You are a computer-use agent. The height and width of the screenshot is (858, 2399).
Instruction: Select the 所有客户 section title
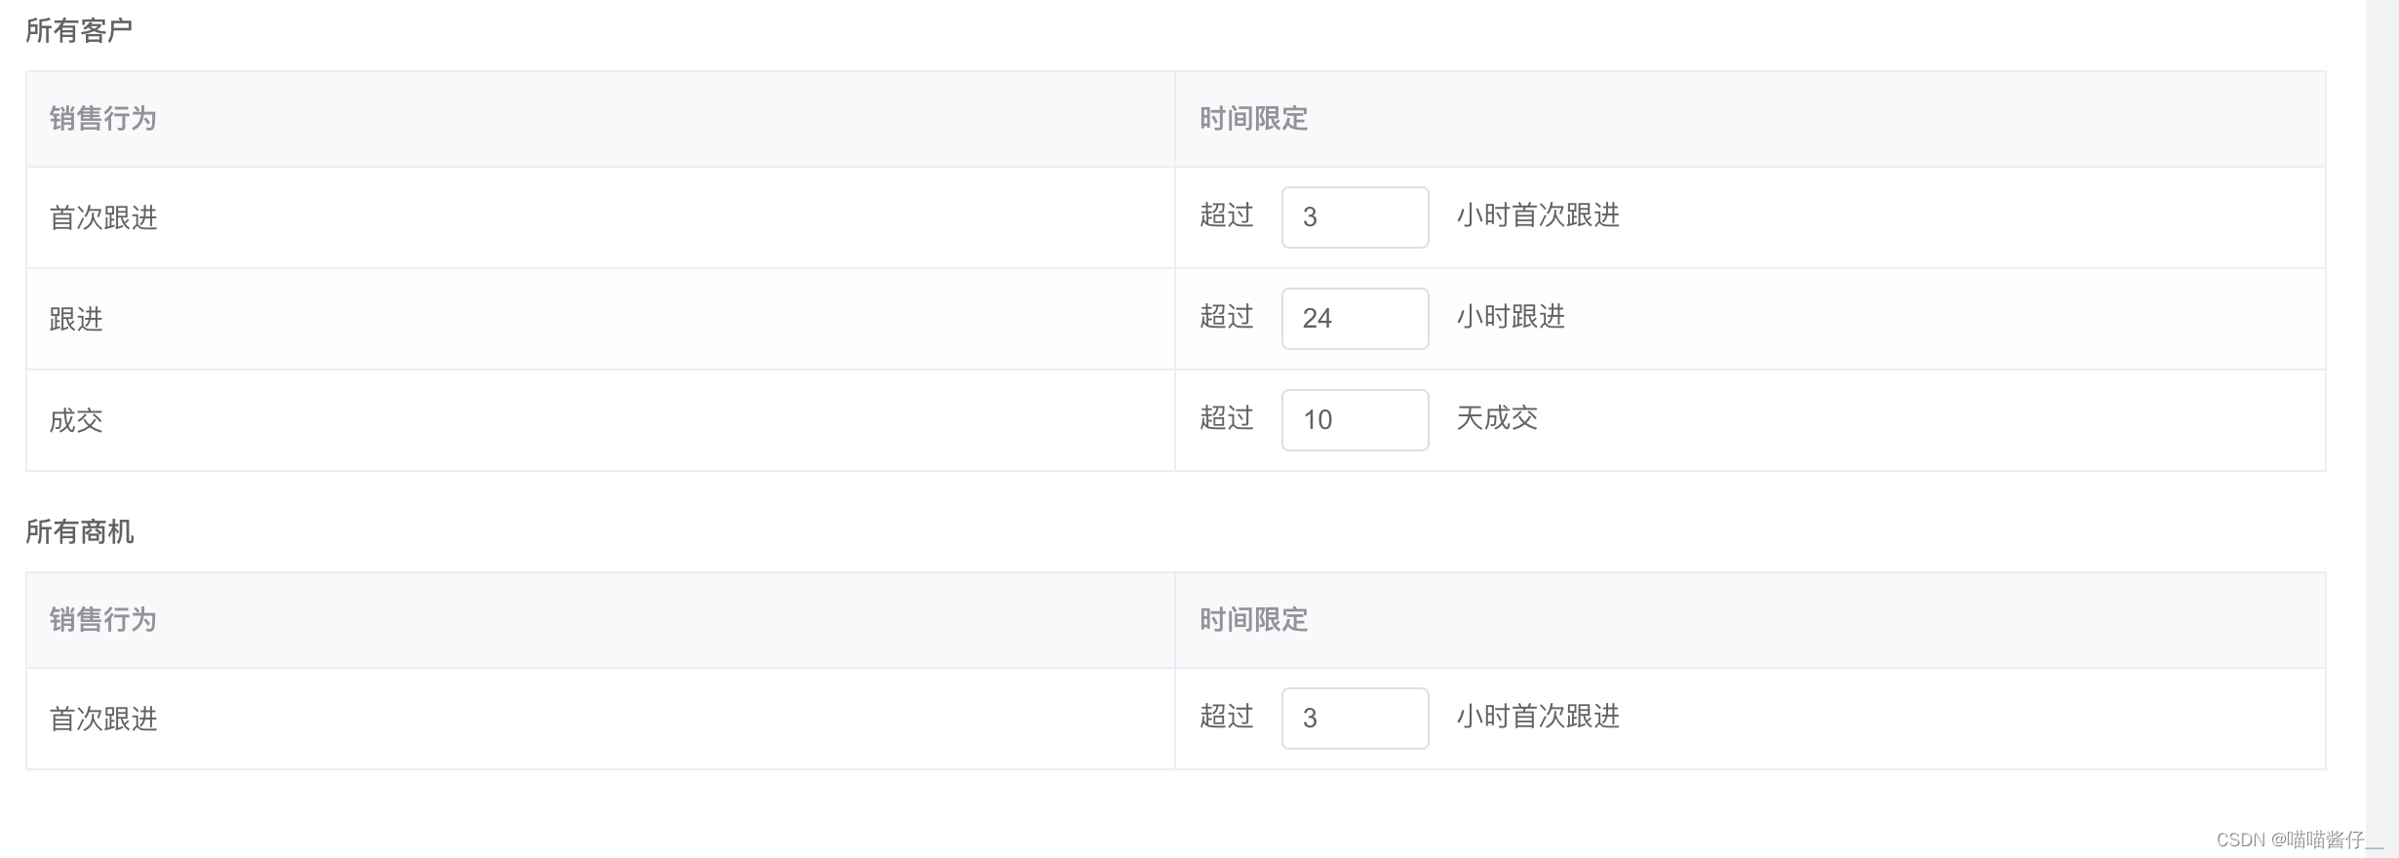point(80,29)
